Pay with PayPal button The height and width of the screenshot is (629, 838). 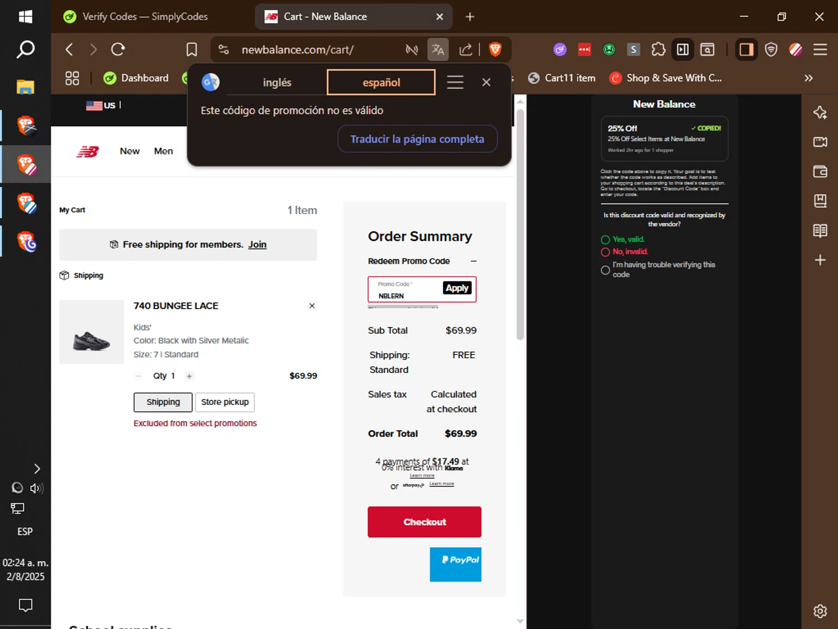pyautogui.click(x=455, y=564)
